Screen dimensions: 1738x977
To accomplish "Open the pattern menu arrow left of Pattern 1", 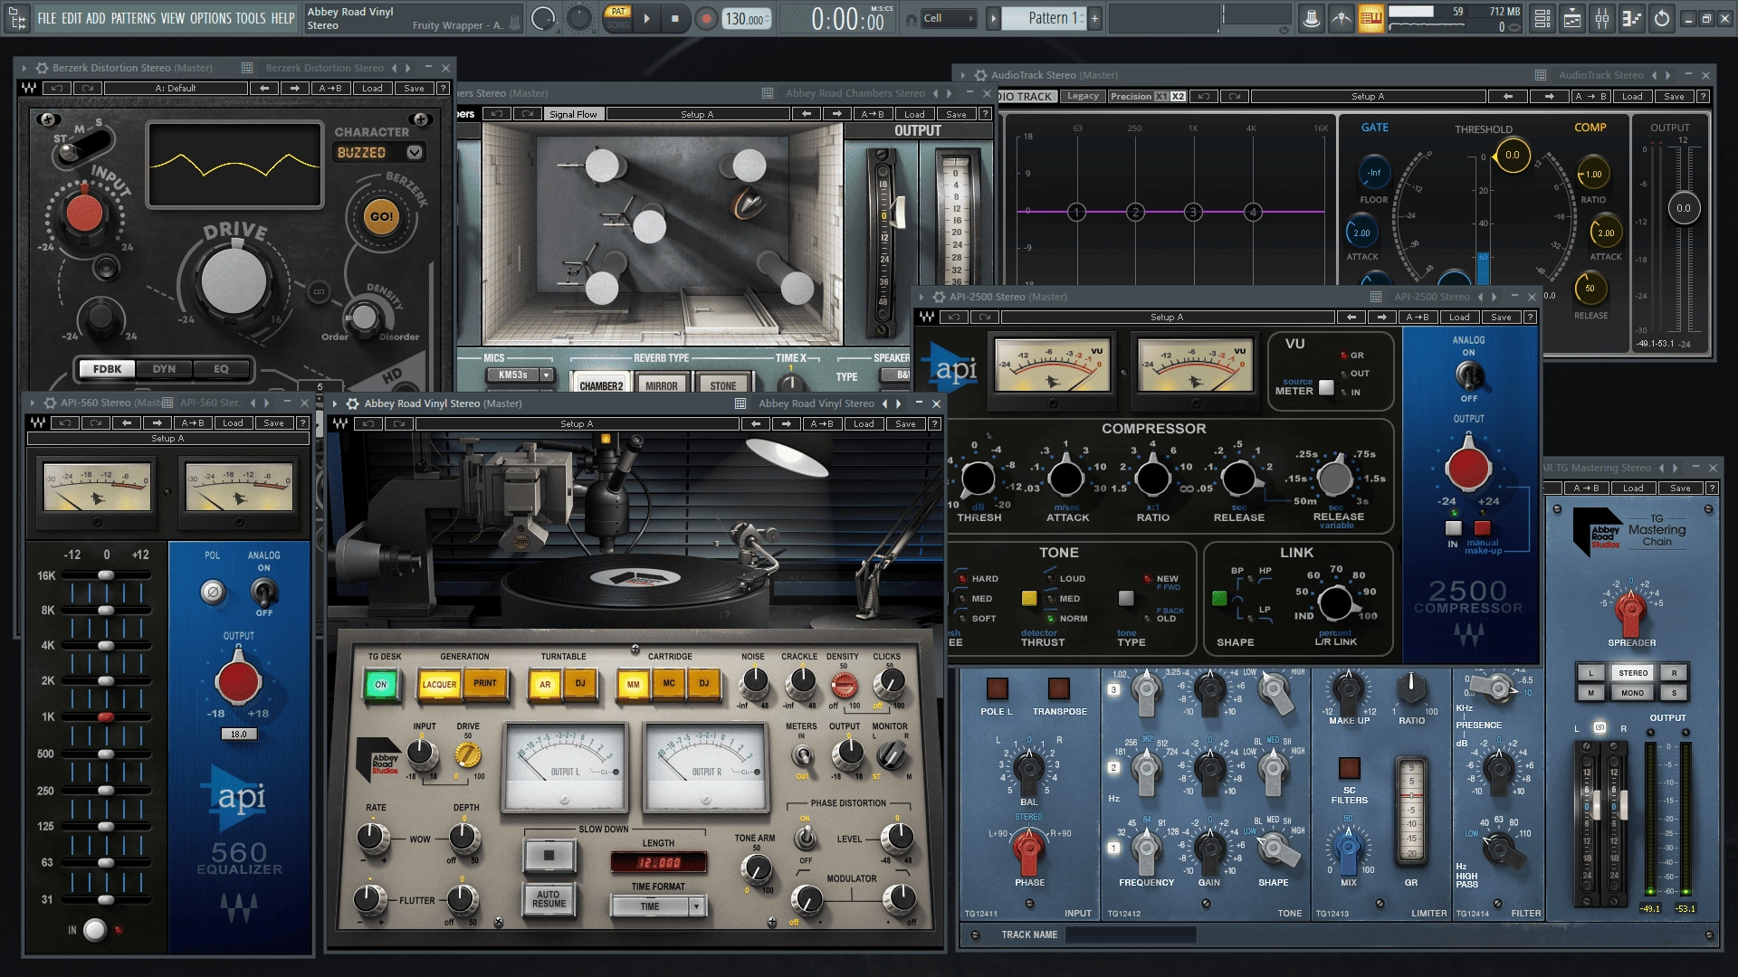I will 993,18.
